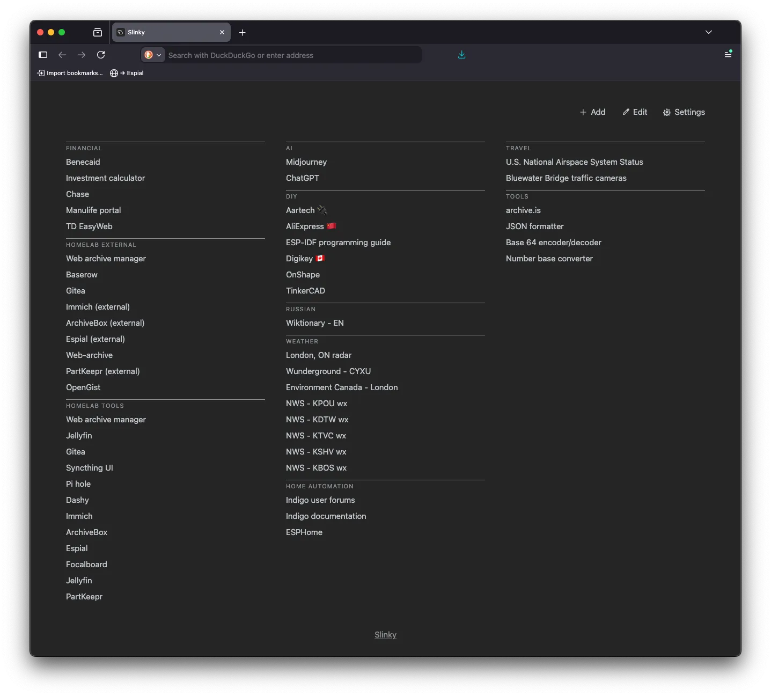Open Espial (external) link
The image size is (771, 696).
pyautogui.click(x=96, y=339)
